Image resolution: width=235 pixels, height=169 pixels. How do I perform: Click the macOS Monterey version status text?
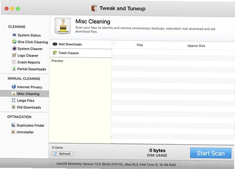tap(116, 164)
